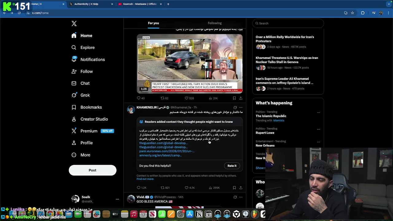Screen dimensions: 393x221
Task: Open The Islamic Republic trending topic
Action: pyautogui.click(x=271, y=116)
